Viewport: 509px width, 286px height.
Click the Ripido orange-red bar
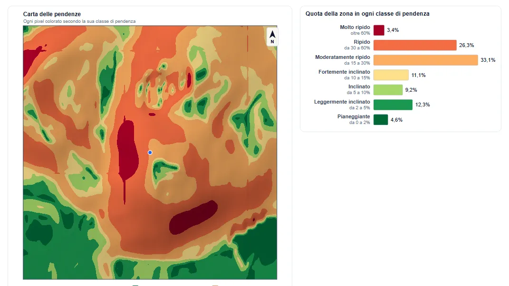click(415, 45)
